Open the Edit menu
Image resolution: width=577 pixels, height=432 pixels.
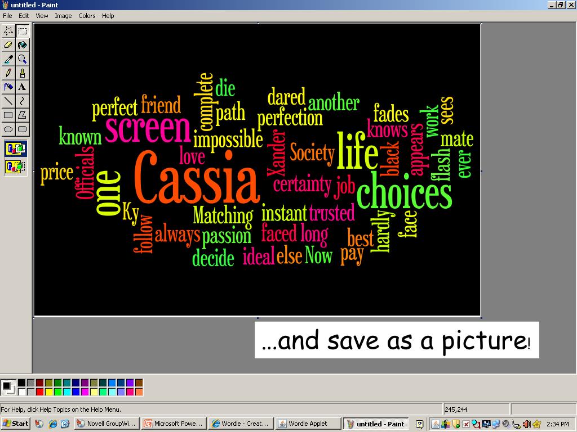(x=24, y=16)
